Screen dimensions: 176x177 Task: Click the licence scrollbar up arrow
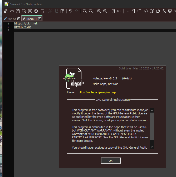(x=152, y=110)
